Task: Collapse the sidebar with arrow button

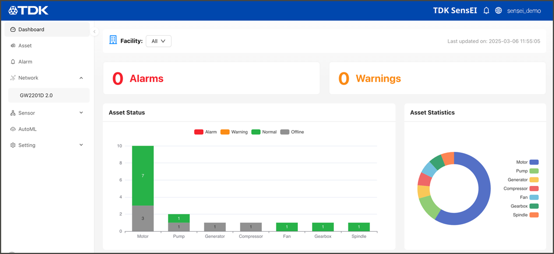Action: pos(95,32)
